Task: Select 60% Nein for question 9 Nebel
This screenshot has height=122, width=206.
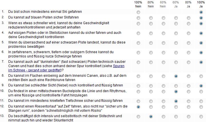Action: point(163,86)
